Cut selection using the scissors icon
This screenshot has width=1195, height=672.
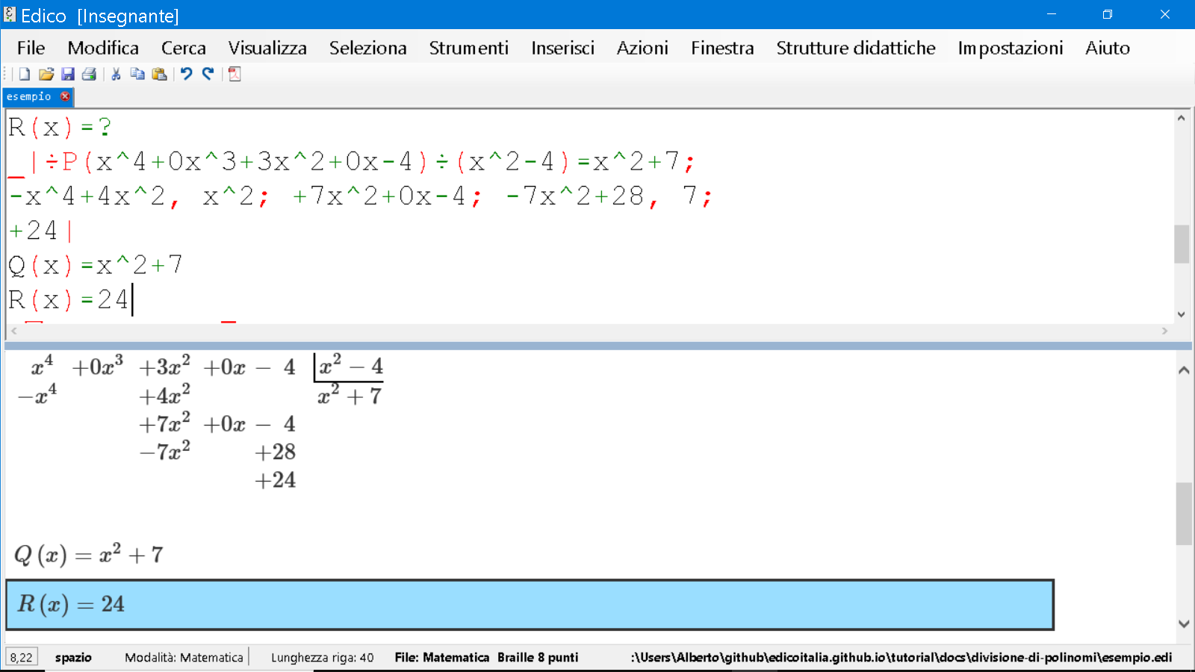click(116, 74)
